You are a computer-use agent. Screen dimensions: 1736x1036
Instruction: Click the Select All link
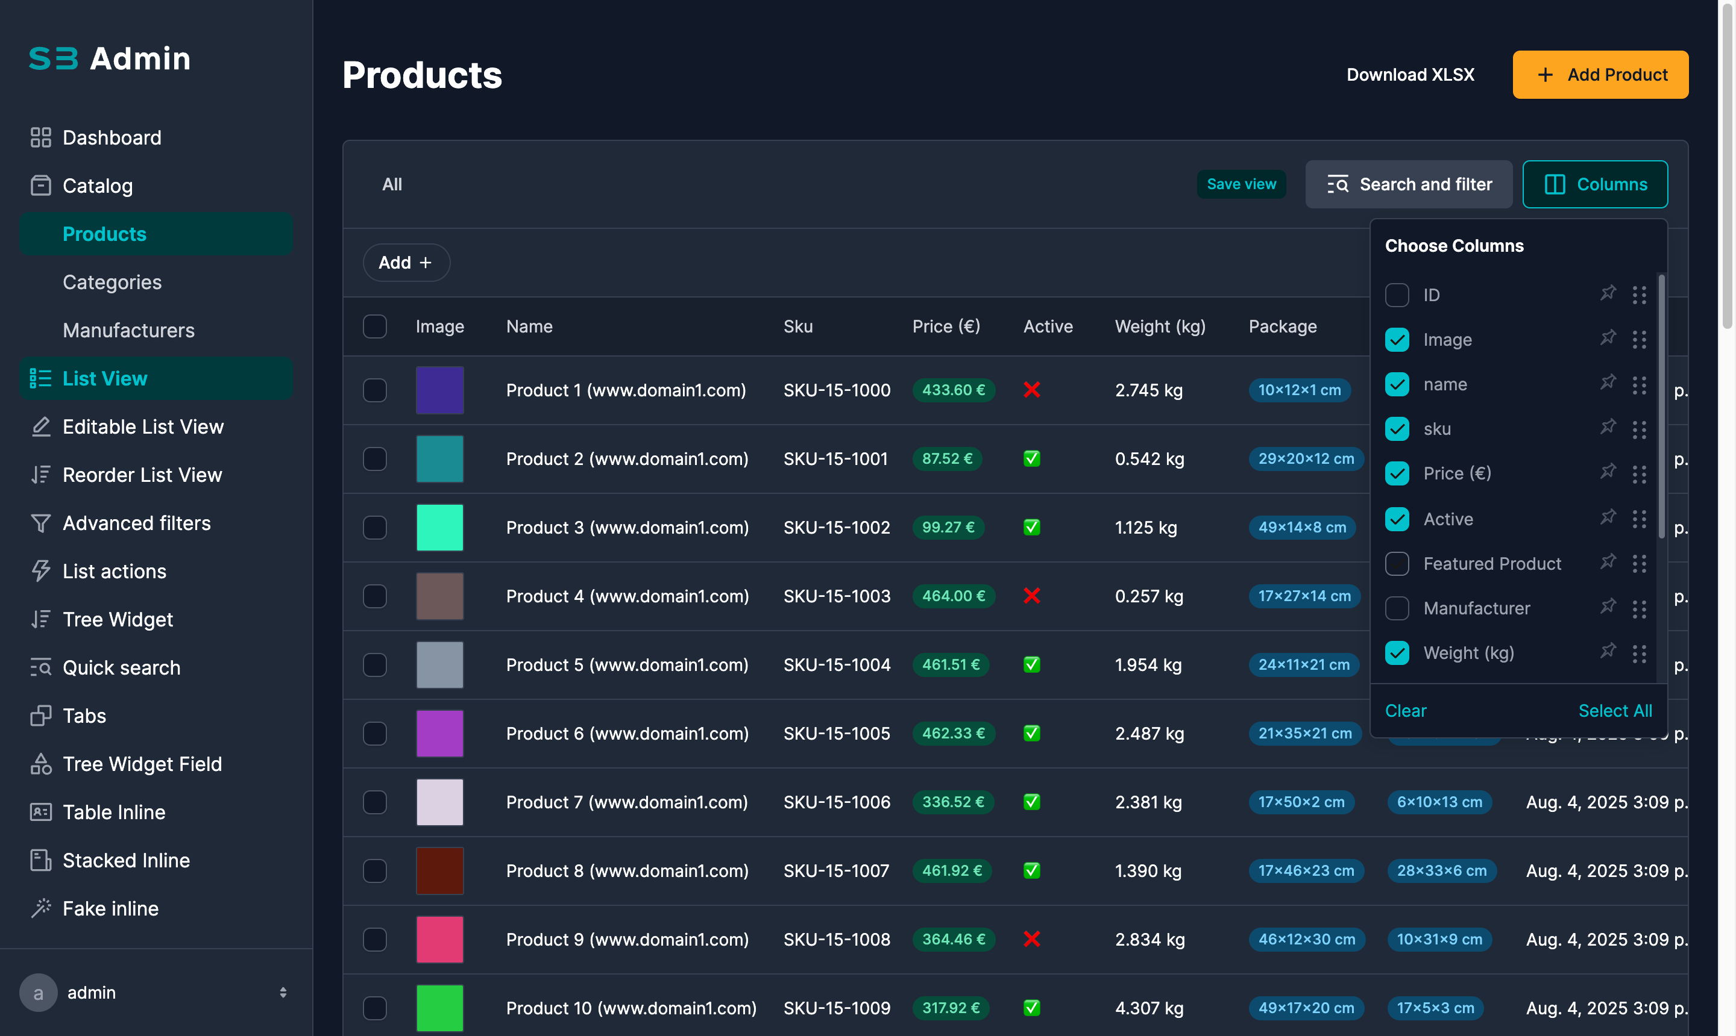(1614, 711)
